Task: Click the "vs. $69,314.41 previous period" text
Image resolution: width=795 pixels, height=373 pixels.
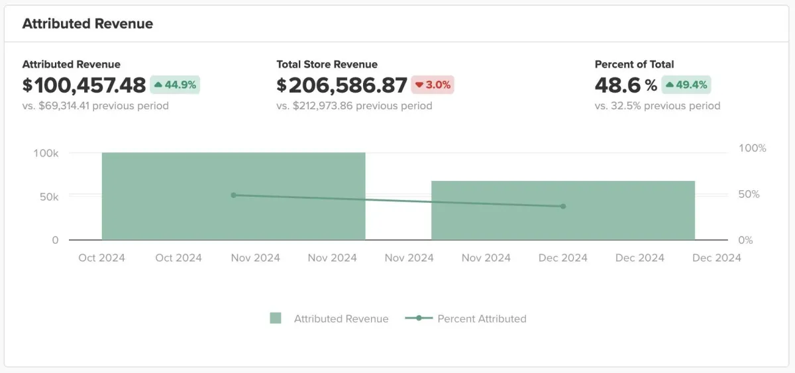Action: (x=95, y=106)
